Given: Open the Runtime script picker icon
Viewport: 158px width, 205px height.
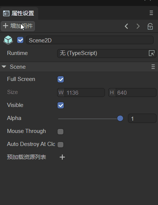Looking at the screenshot, I should 152,53.
